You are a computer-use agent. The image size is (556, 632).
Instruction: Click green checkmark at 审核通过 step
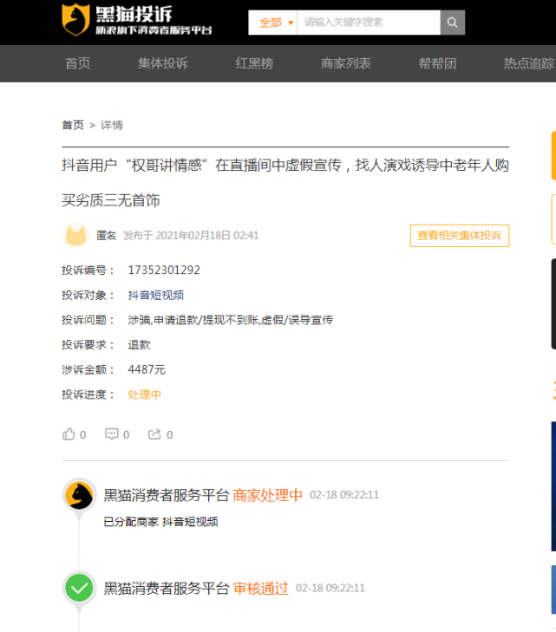click(79, 588)
